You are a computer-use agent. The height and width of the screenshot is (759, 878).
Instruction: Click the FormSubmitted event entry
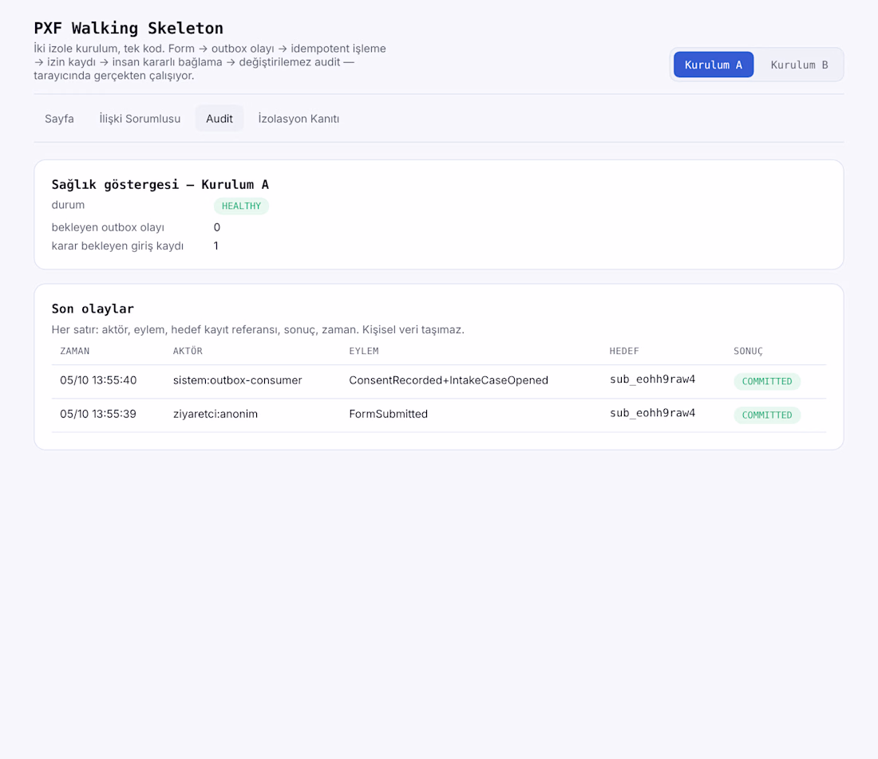389,414
